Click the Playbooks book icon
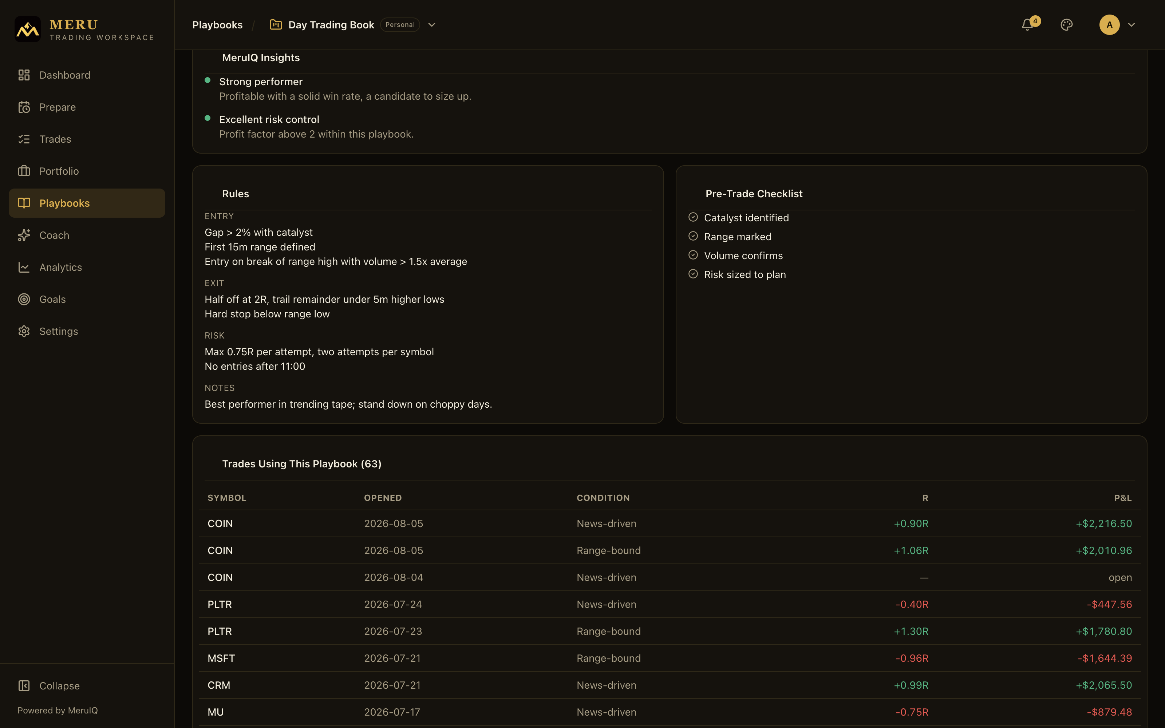This screenshot has height=728, width=1165. tap(24, 203)
